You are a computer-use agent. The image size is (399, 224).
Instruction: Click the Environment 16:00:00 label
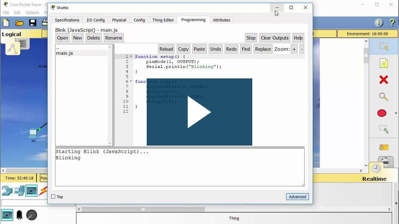click(x=367, y=34)
